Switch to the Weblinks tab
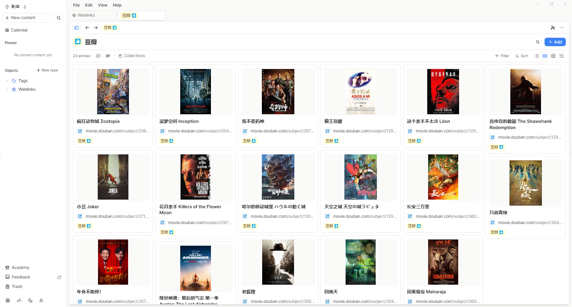The height and width of the screenshot is (307, 572). [x=93, y=15]
